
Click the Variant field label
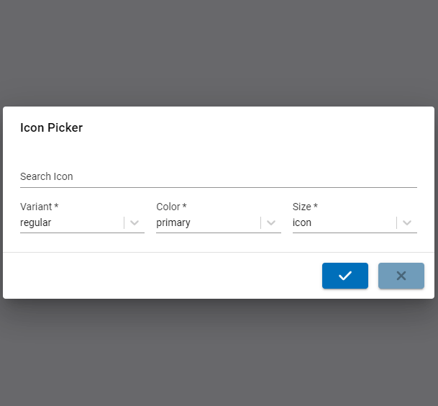tap(39, 207)
